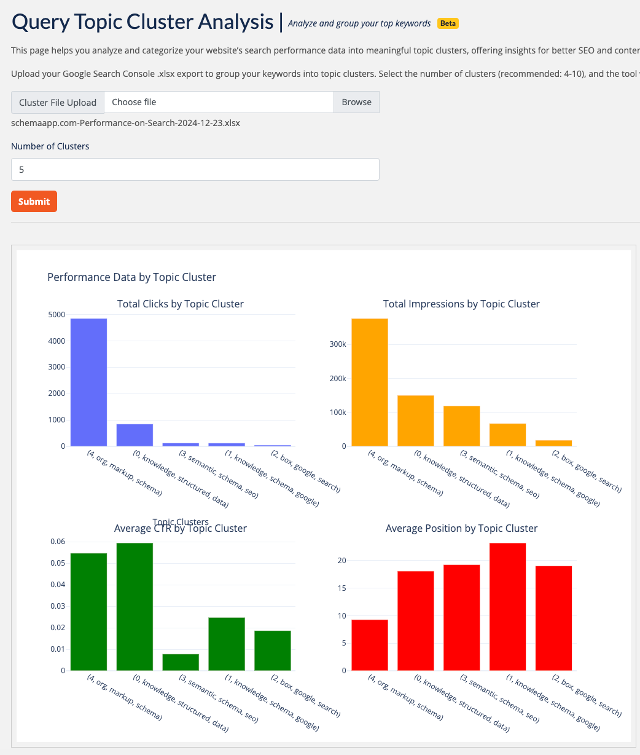640x755 pixels.
Task: Click the 0.06 axis label in Average CTR
Action: [58, 542]
